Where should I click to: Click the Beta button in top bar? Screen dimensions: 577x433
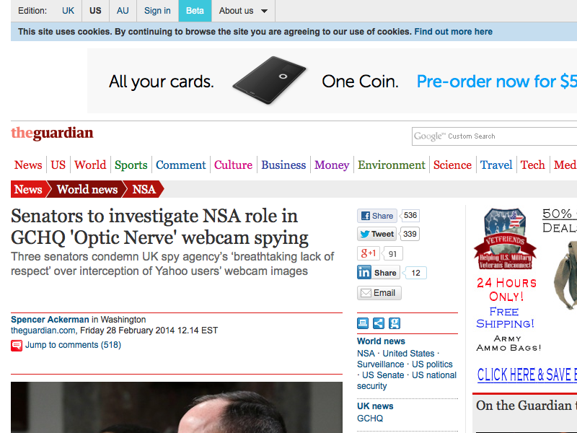pyautogui.click(x=195, y=11)
